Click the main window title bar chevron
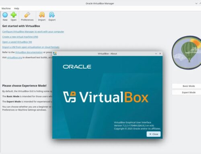Screen dimensions: 201x154 (x=196, y=4)
